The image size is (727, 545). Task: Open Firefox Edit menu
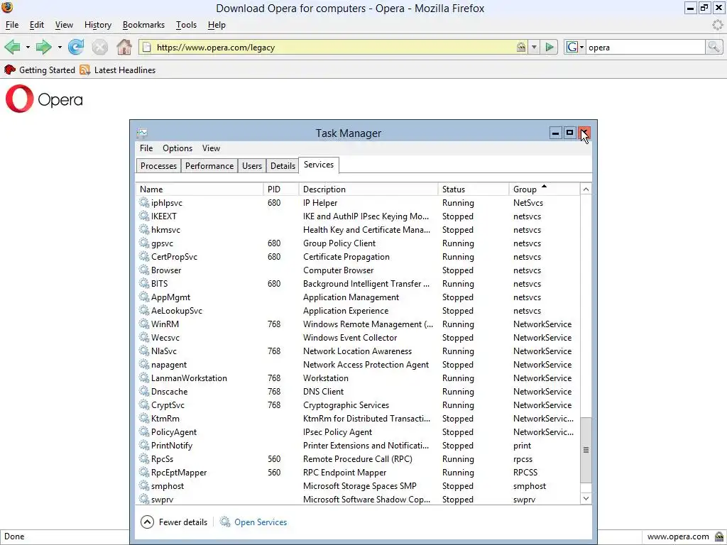click(x=37, y=25)
